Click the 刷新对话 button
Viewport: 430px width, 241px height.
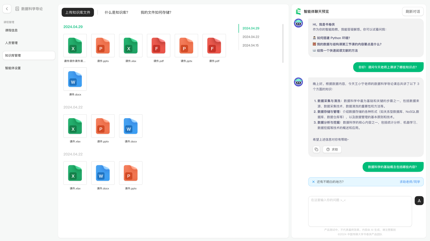point(412,12)
